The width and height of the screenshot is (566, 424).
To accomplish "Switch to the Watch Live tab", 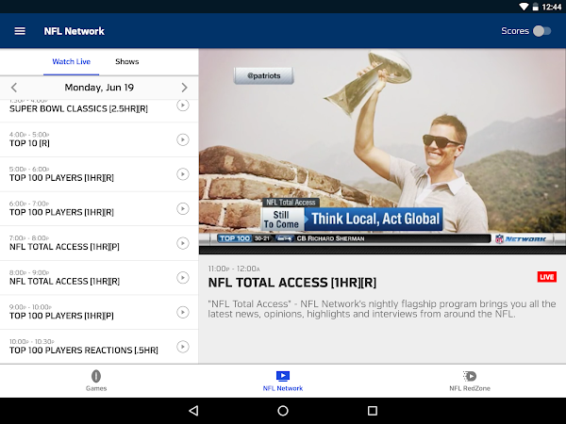I will (71, 61).
